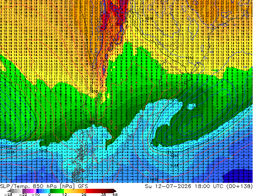Click the 'SLP/Temp. 850 hPa [hPa] GFS' title
Screen dimensions: 253x196
coord(44,186)
